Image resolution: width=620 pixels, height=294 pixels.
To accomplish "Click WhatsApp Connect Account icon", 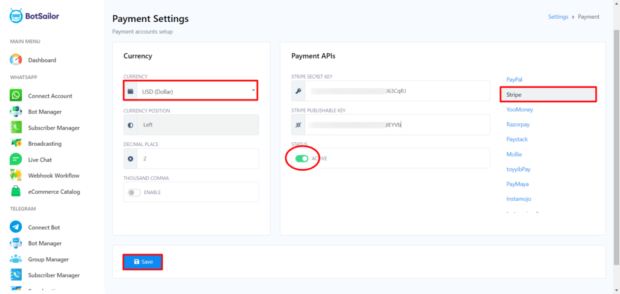I will tap(16, 96).
